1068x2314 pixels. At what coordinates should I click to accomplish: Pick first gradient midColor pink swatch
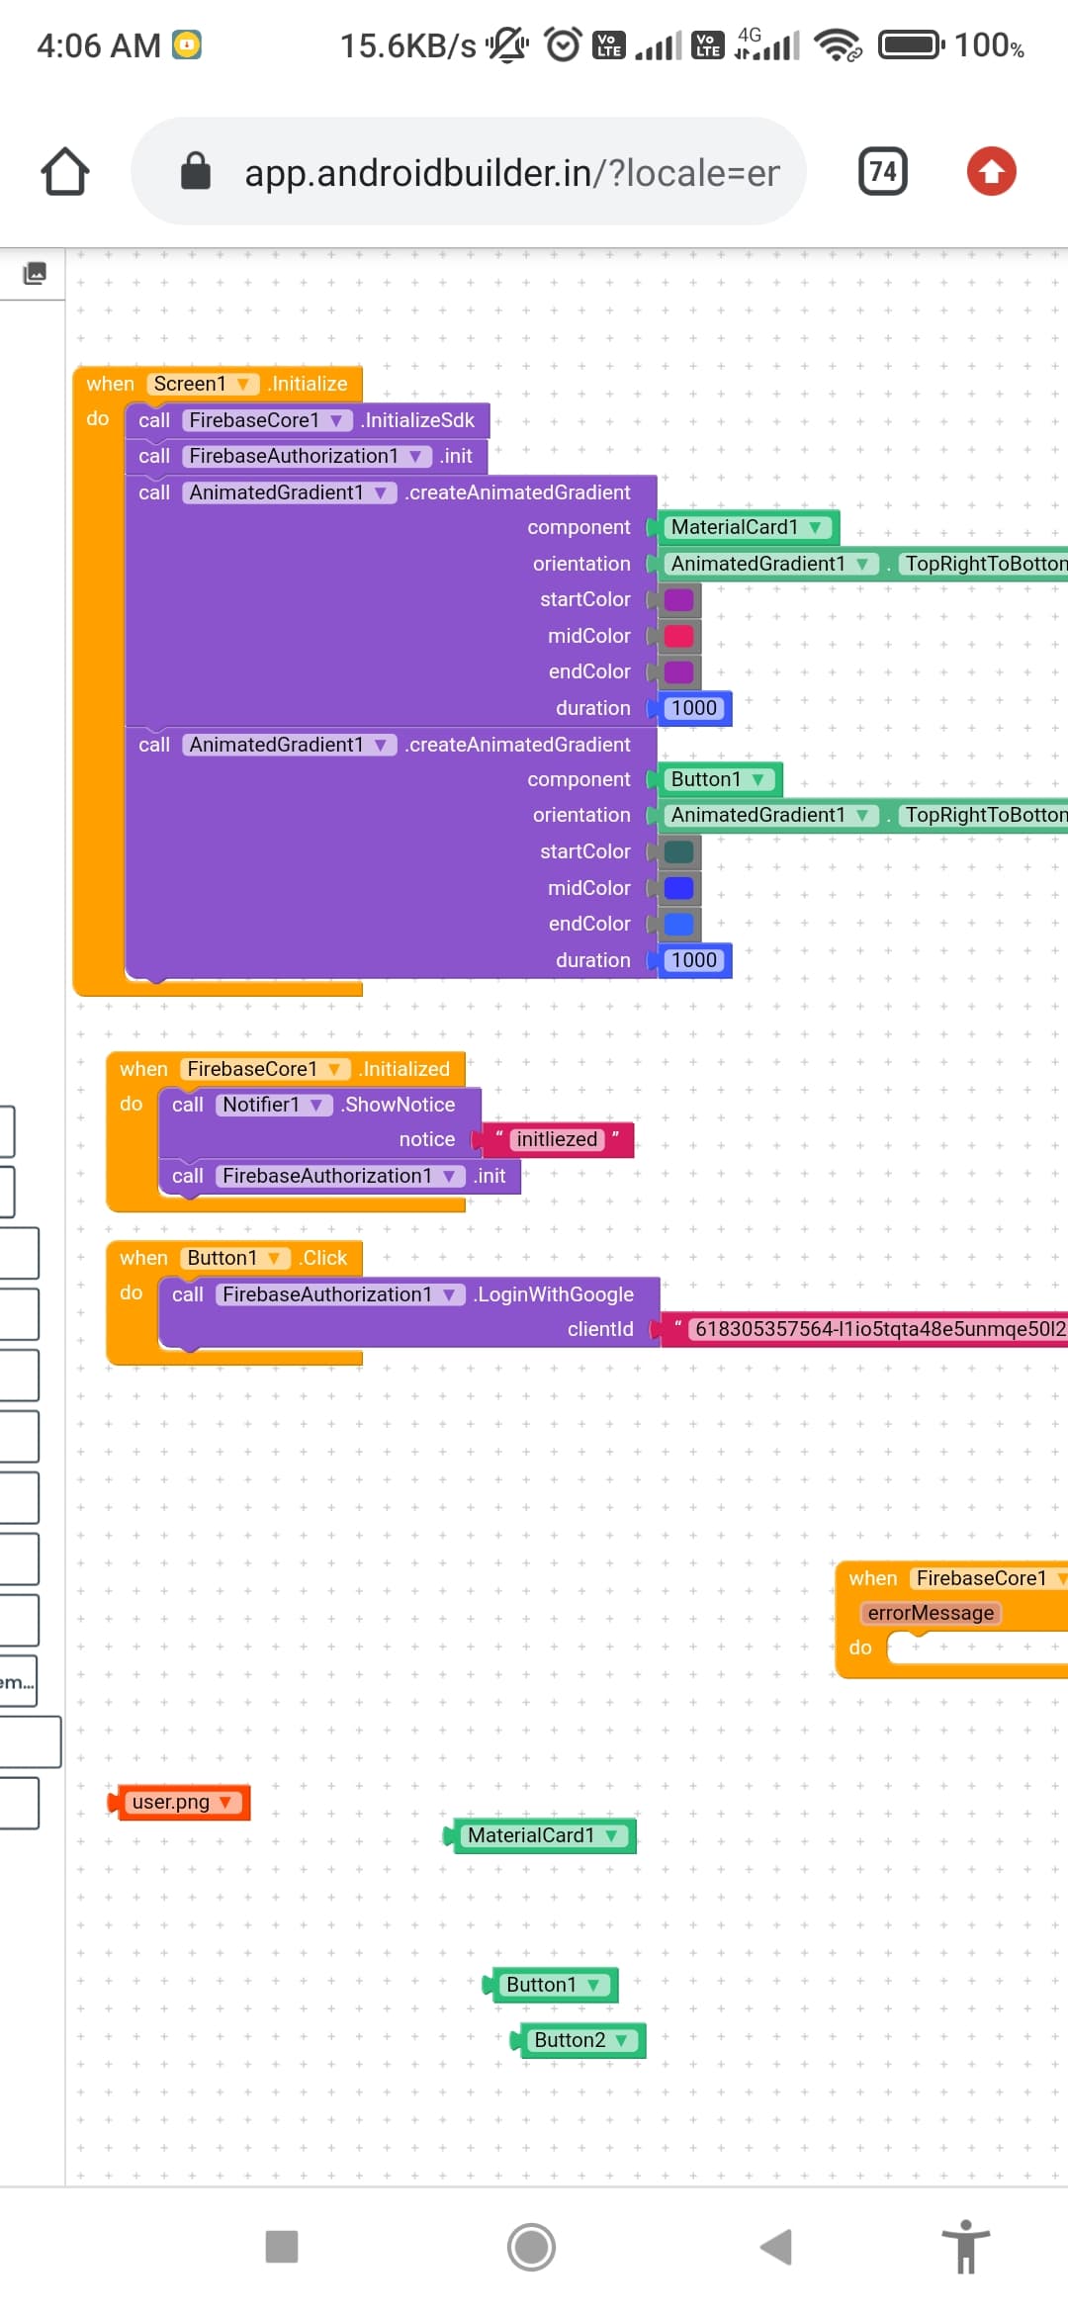678,636
